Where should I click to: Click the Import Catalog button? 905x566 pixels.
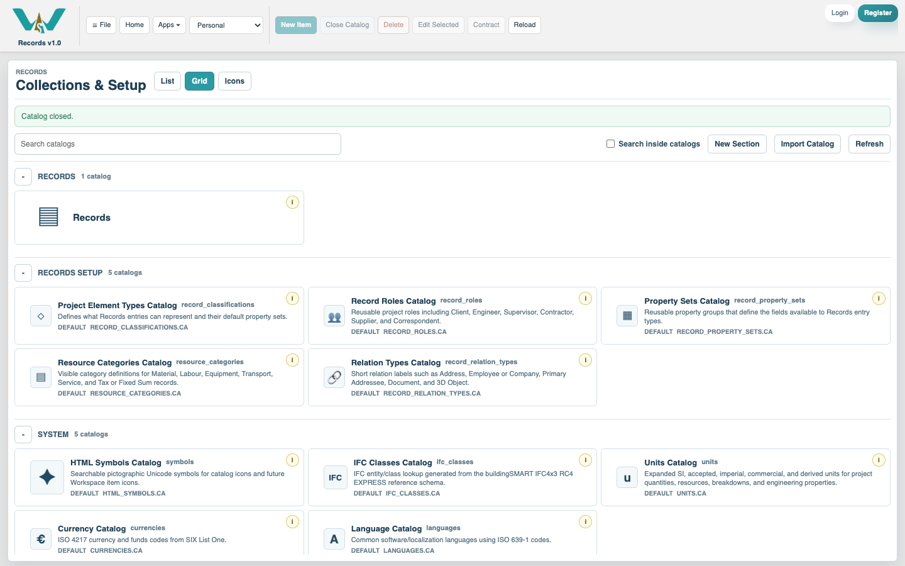click(x=808, y=144)
